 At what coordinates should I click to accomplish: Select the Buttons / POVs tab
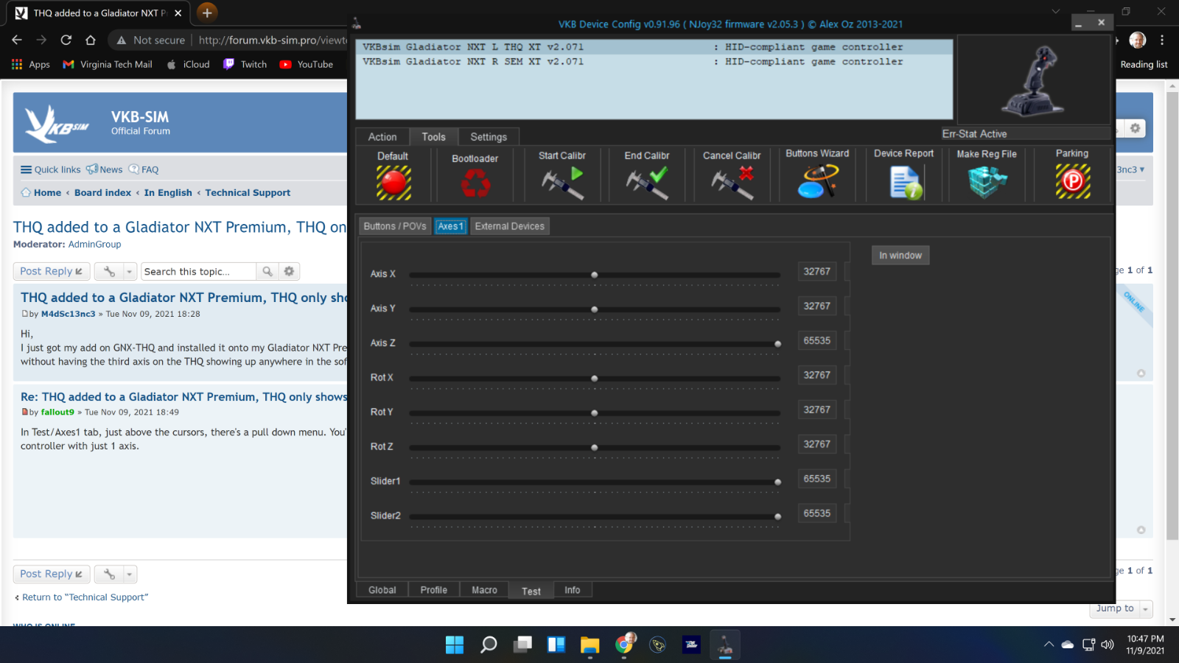coord(395,226)
